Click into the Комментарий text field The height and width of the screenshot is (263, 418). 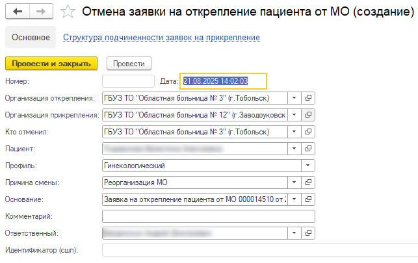click(208, 216)
